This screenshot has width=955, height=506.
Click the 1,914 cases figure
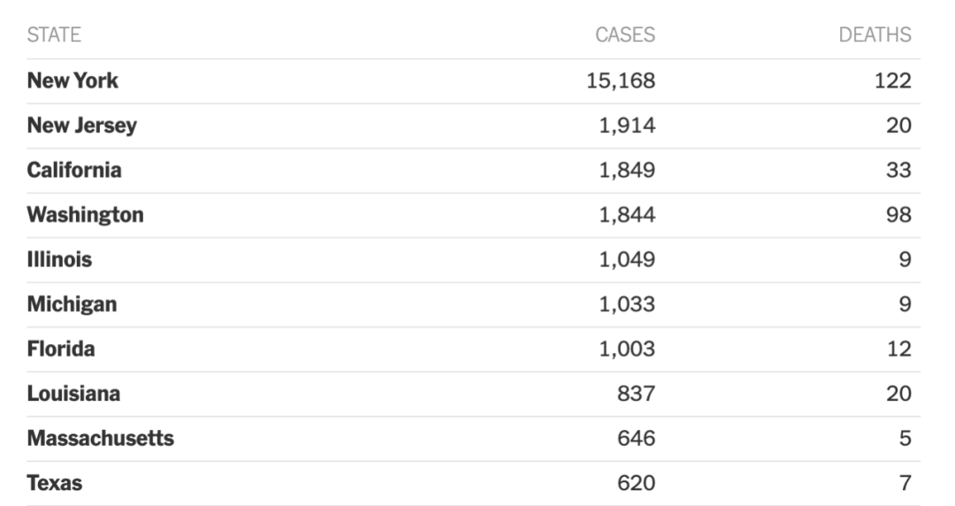coord(627,126)
